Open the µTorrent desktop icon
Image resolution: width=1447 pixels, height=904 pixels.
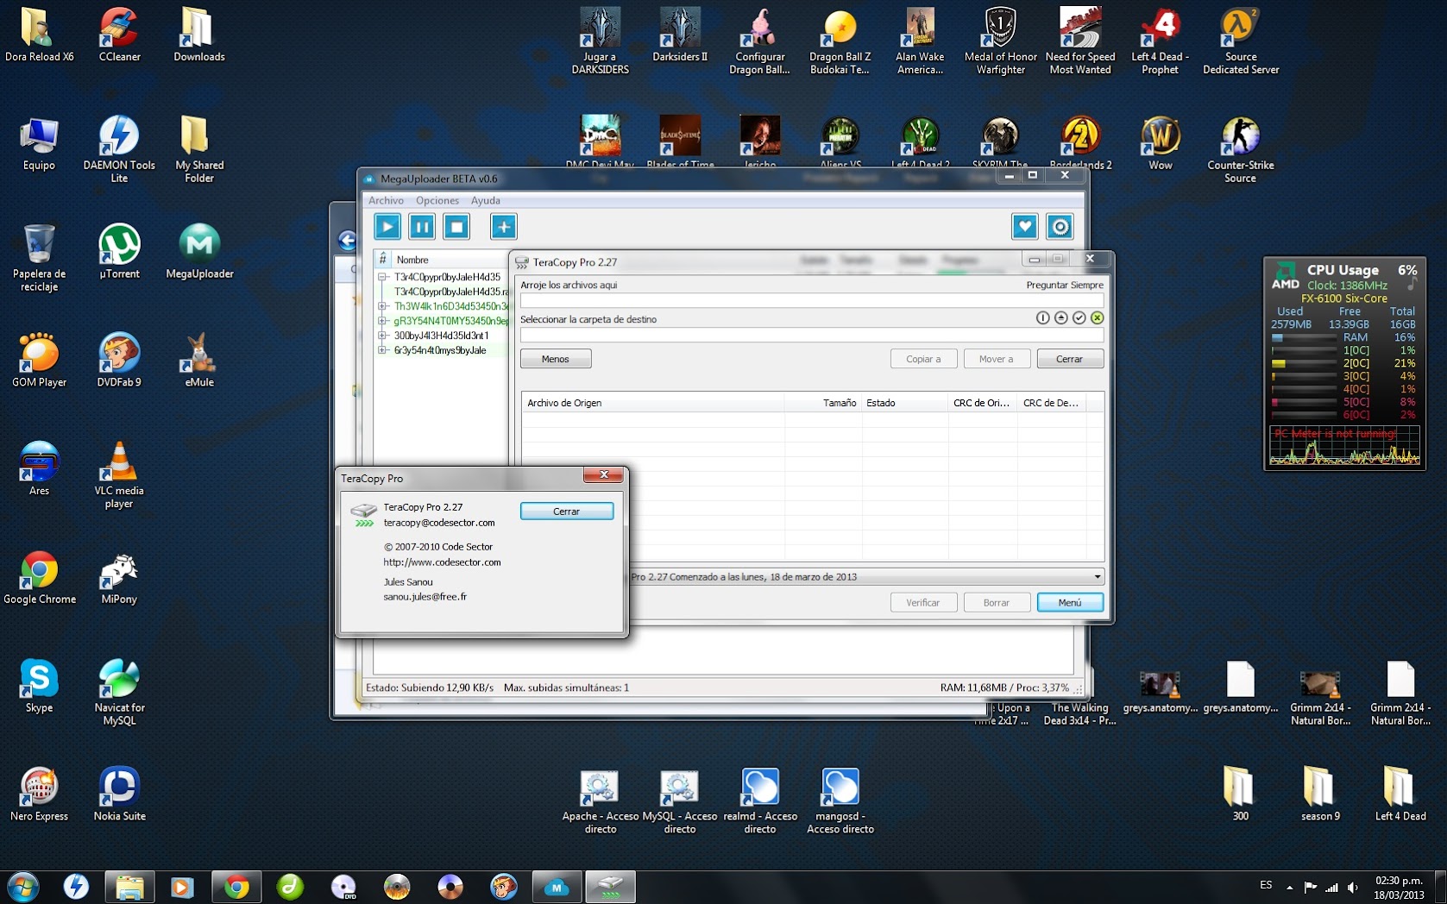(119, 252)
